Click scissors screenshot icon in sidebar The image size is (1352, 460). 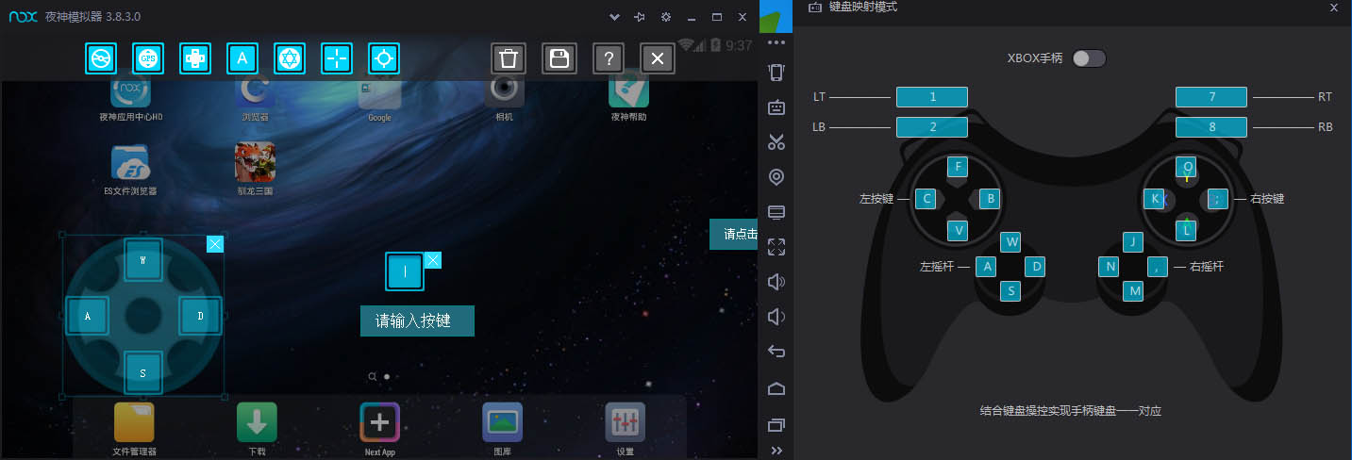coord(776,142)
